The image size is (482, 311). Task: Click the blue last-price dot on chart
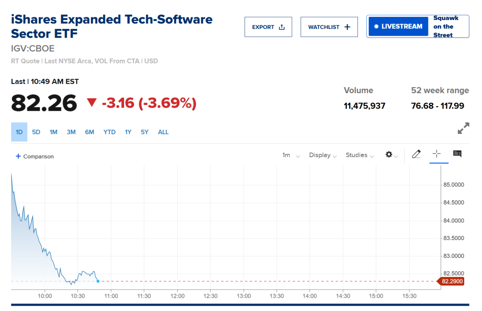point(98,281)
